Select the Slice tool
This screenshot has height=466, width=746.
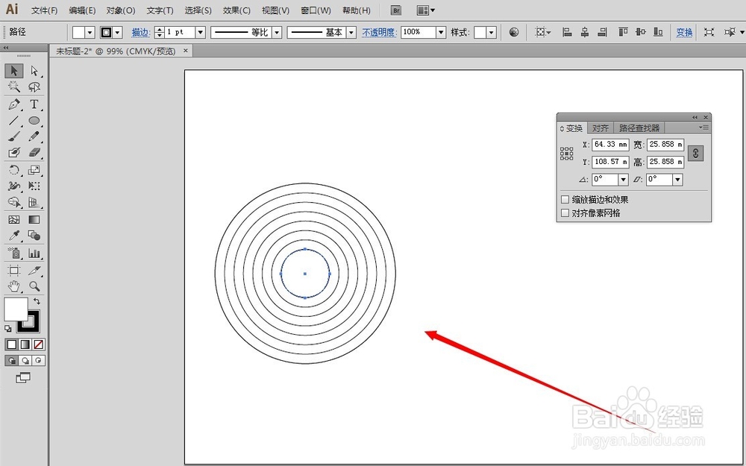34,270
